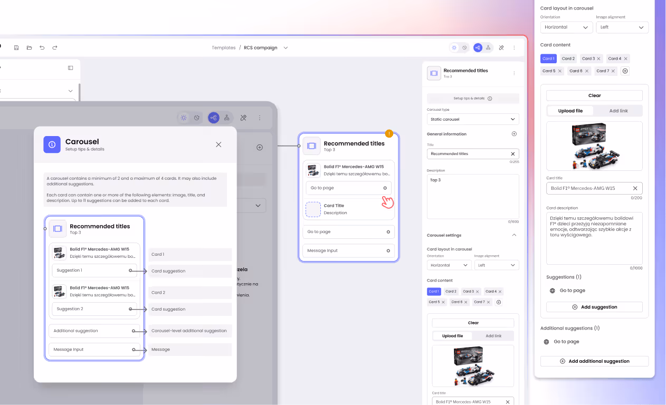Click the disconnect plug icon in toolbar
This screenshot has height=405, width=666.
[501, 47]
